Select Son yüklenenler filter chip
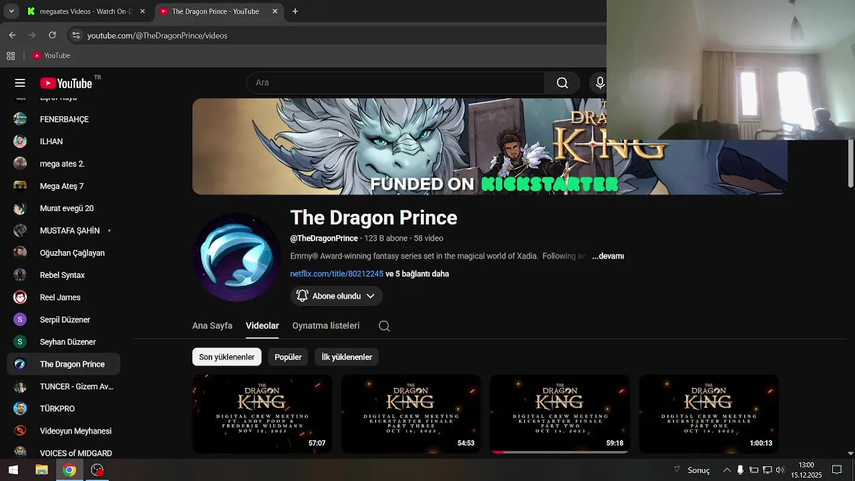 click(226, 357)
